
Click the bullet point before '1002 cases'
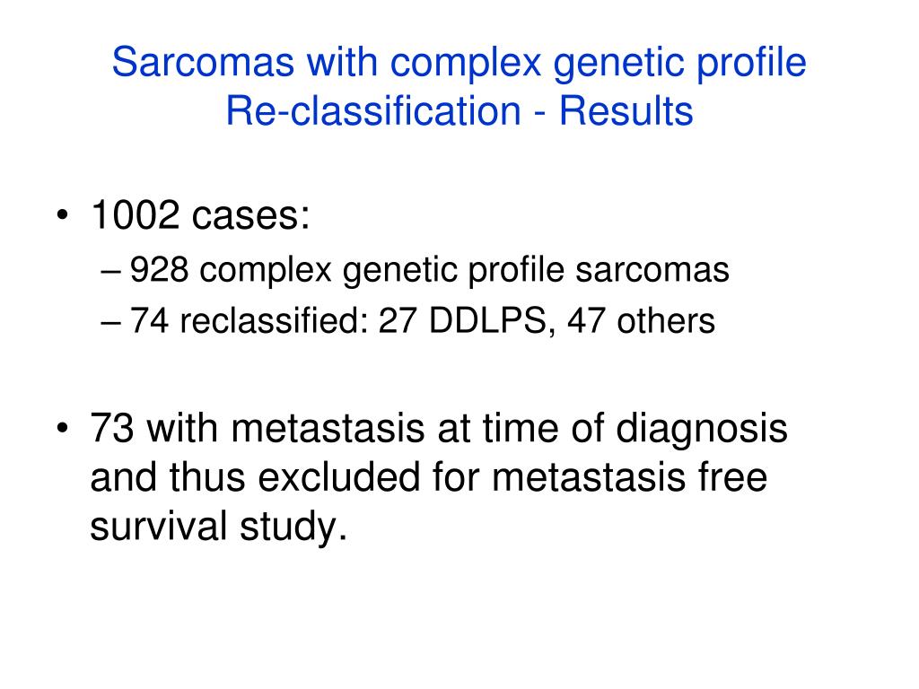(x=62, y=215)
